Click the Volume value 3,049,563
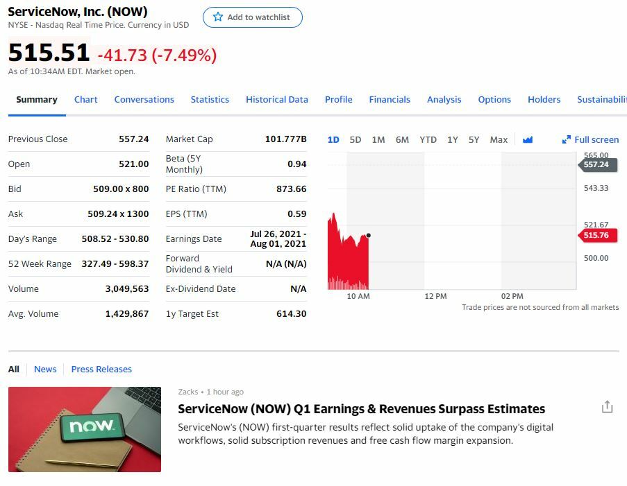 pyautogui.click(x=127, y=288)
